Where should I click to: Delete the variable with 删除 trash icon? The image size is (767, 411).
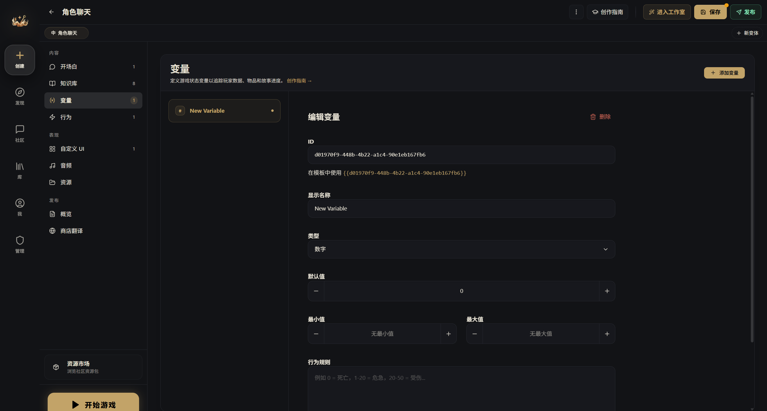[600, 117]
